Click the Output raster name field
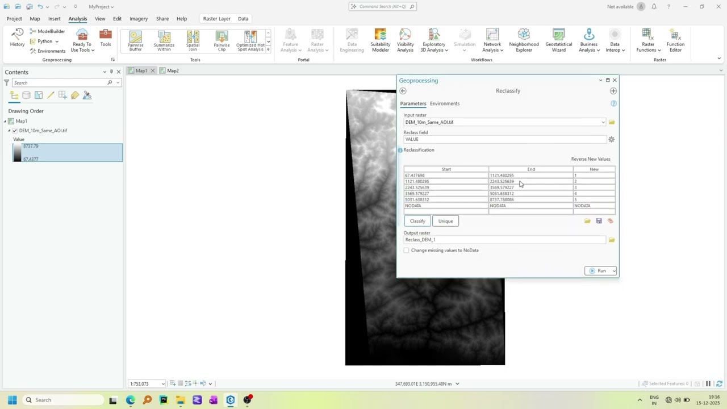Image resolution: width=727 pixels, height=409 pixels. click(504, 240)
